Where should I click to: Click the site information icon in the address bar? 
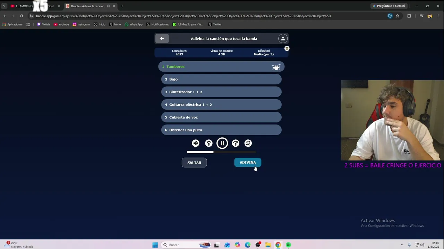tap(31, 16)
